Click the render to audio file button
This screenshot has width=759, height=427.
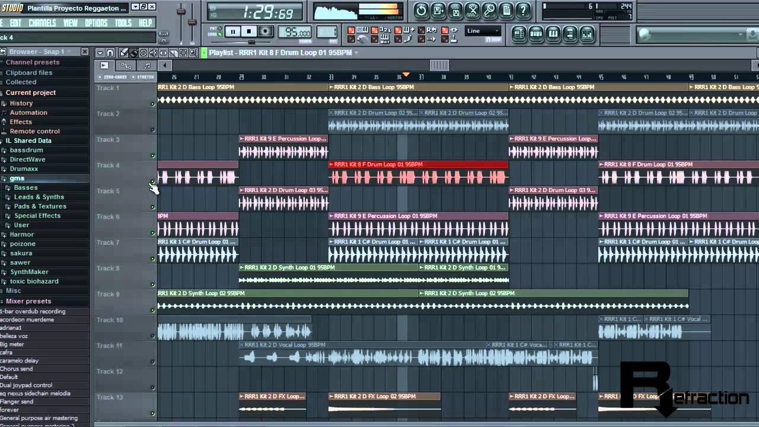pos(455,10)
